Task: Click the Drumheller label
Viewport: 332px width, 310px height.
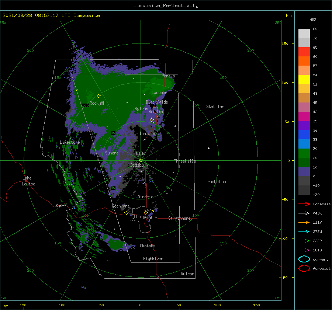Action: point(216,182)
